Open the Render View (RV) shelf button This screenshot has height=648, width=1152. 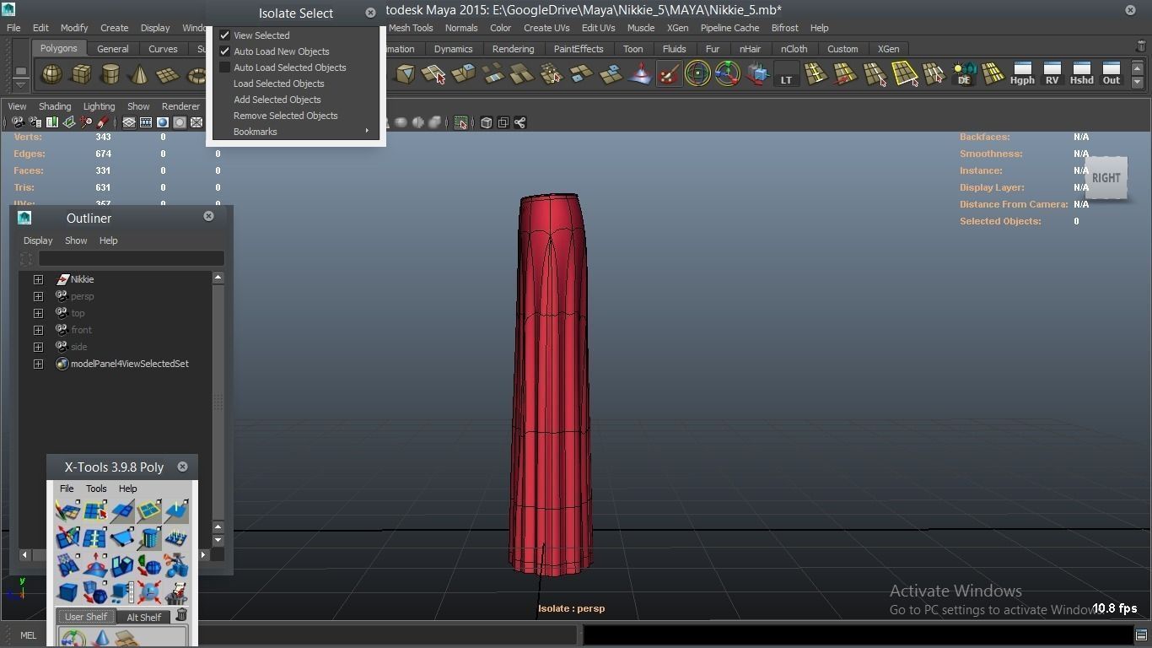[x=1052, y=74]
